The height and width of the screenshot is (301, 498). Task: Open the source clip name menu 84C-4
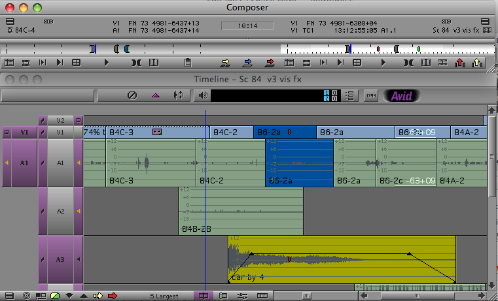(x=25, y=30)
